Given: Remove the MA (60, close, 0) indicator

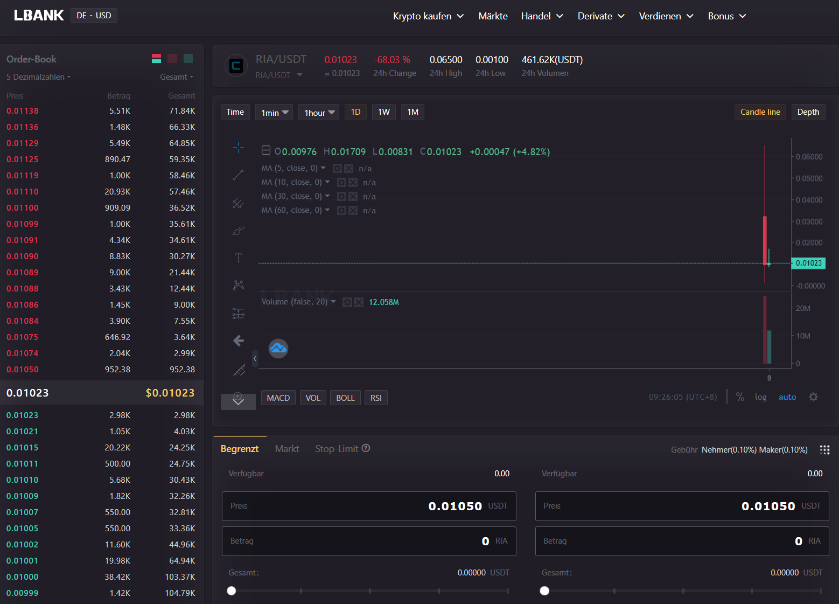Looking at the screenshot, I should click(353, 211).
